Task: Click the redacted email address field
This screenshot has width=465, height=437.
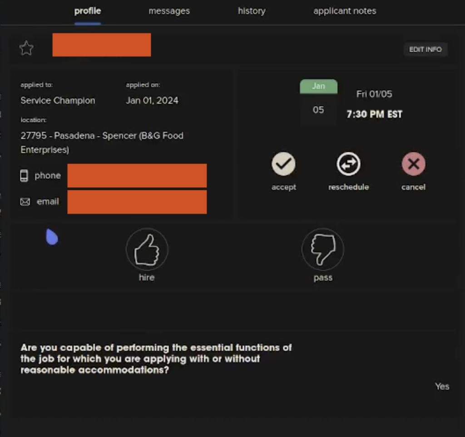Action: [137, 202]
